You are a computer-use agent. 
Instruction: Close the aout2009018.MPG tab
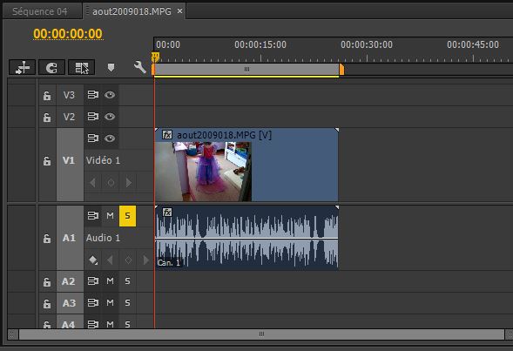pyautogui.click(x=179, y=11)
